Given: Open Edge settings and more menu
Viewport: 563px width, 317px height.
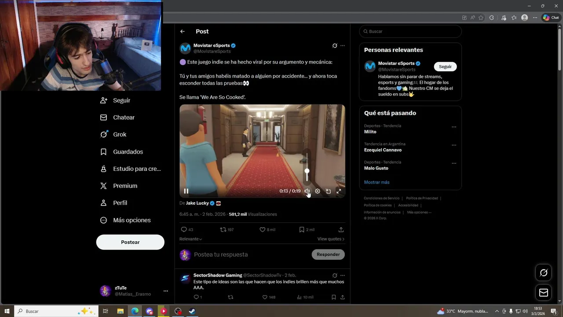Looking at the screenshot, I should tap(535, 18).
